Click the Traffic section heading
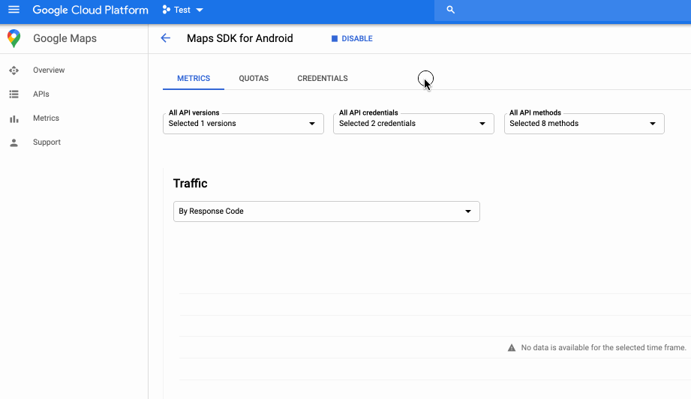Viewport: 691px width, 399px height. click(190, 183)
